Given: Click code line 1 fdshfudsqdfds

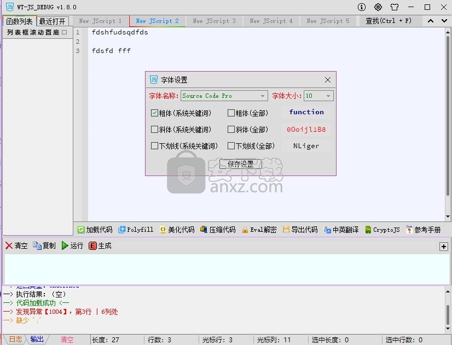Looking at the screenshot, I should click(120, 32).
